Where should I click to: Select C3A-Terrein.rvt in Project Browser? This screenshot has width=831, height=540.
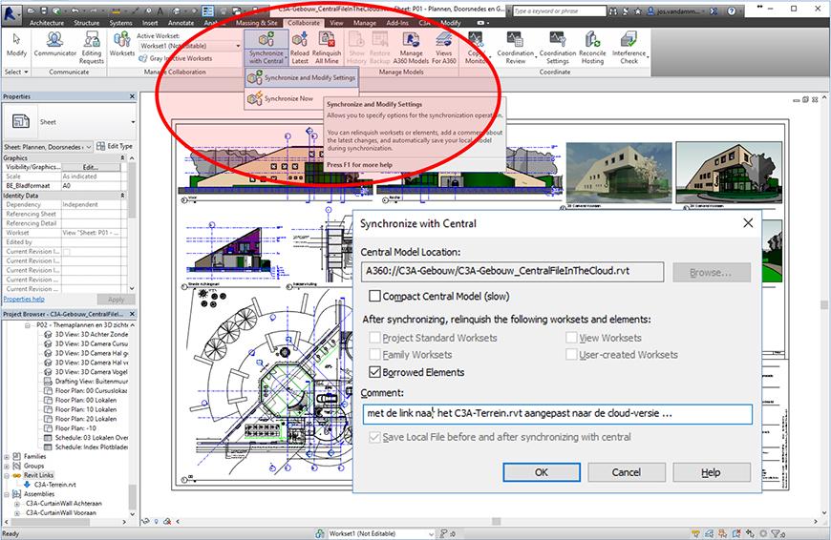(x=55, y=485)
